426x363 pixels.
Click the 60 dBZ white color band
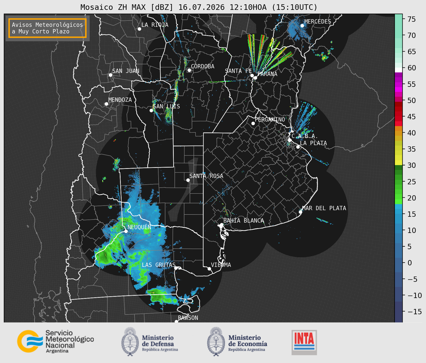coord(398,70)
